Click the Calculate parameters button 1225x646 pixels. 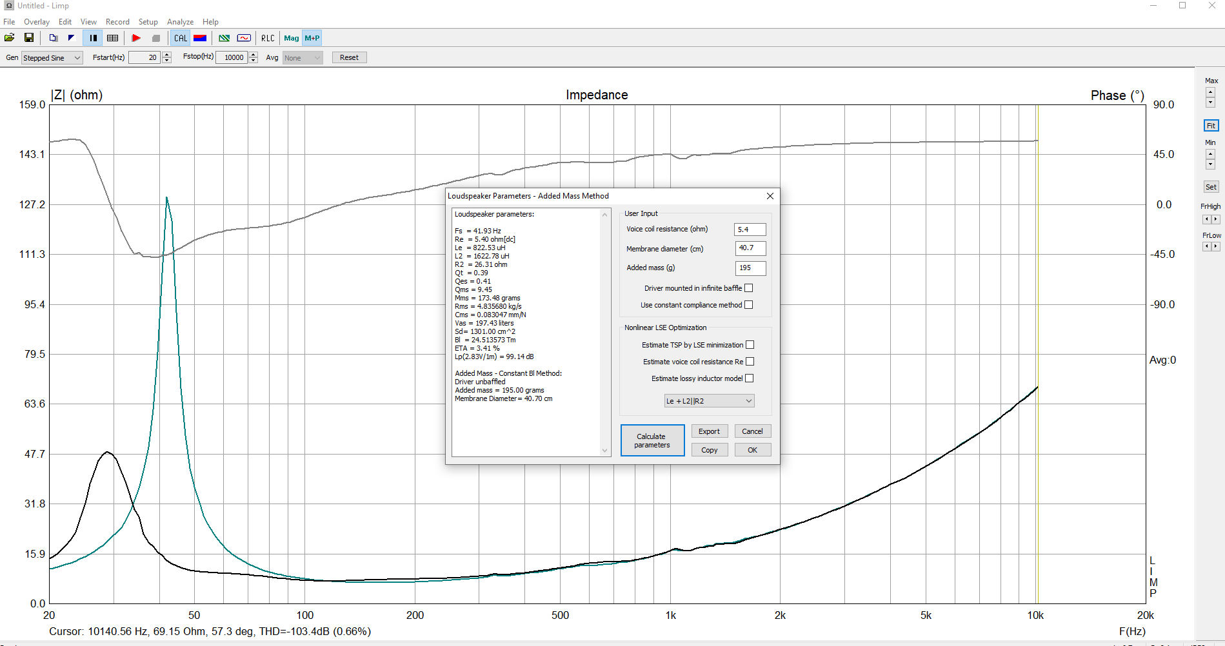click(x=652, y=440)
